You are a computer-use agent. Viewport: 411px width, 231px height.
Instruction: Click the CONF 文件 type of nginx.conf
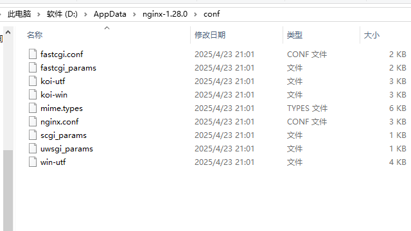(x=307, y=121)
